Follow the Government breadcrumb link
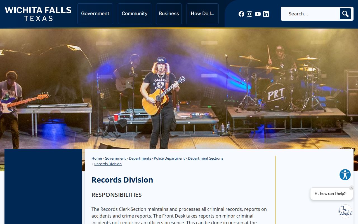 click(115, 158)
